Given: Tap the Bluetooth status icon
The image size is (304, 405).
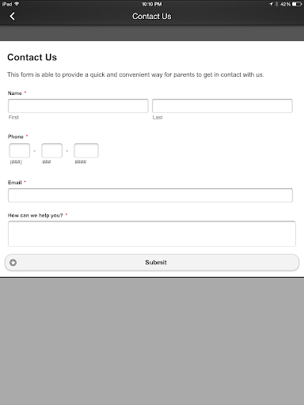Looking at the screenshot, I should (x=276, y=4).
